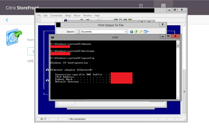Viewport: 209px width, 133px height.
Task: Click the binoculars Find icon in toolbar
Action: (66, 20)
